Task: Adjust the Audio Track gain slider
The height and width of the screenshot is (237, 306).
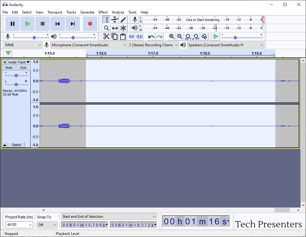Action: pyautogui.click(x=16, y=75)
